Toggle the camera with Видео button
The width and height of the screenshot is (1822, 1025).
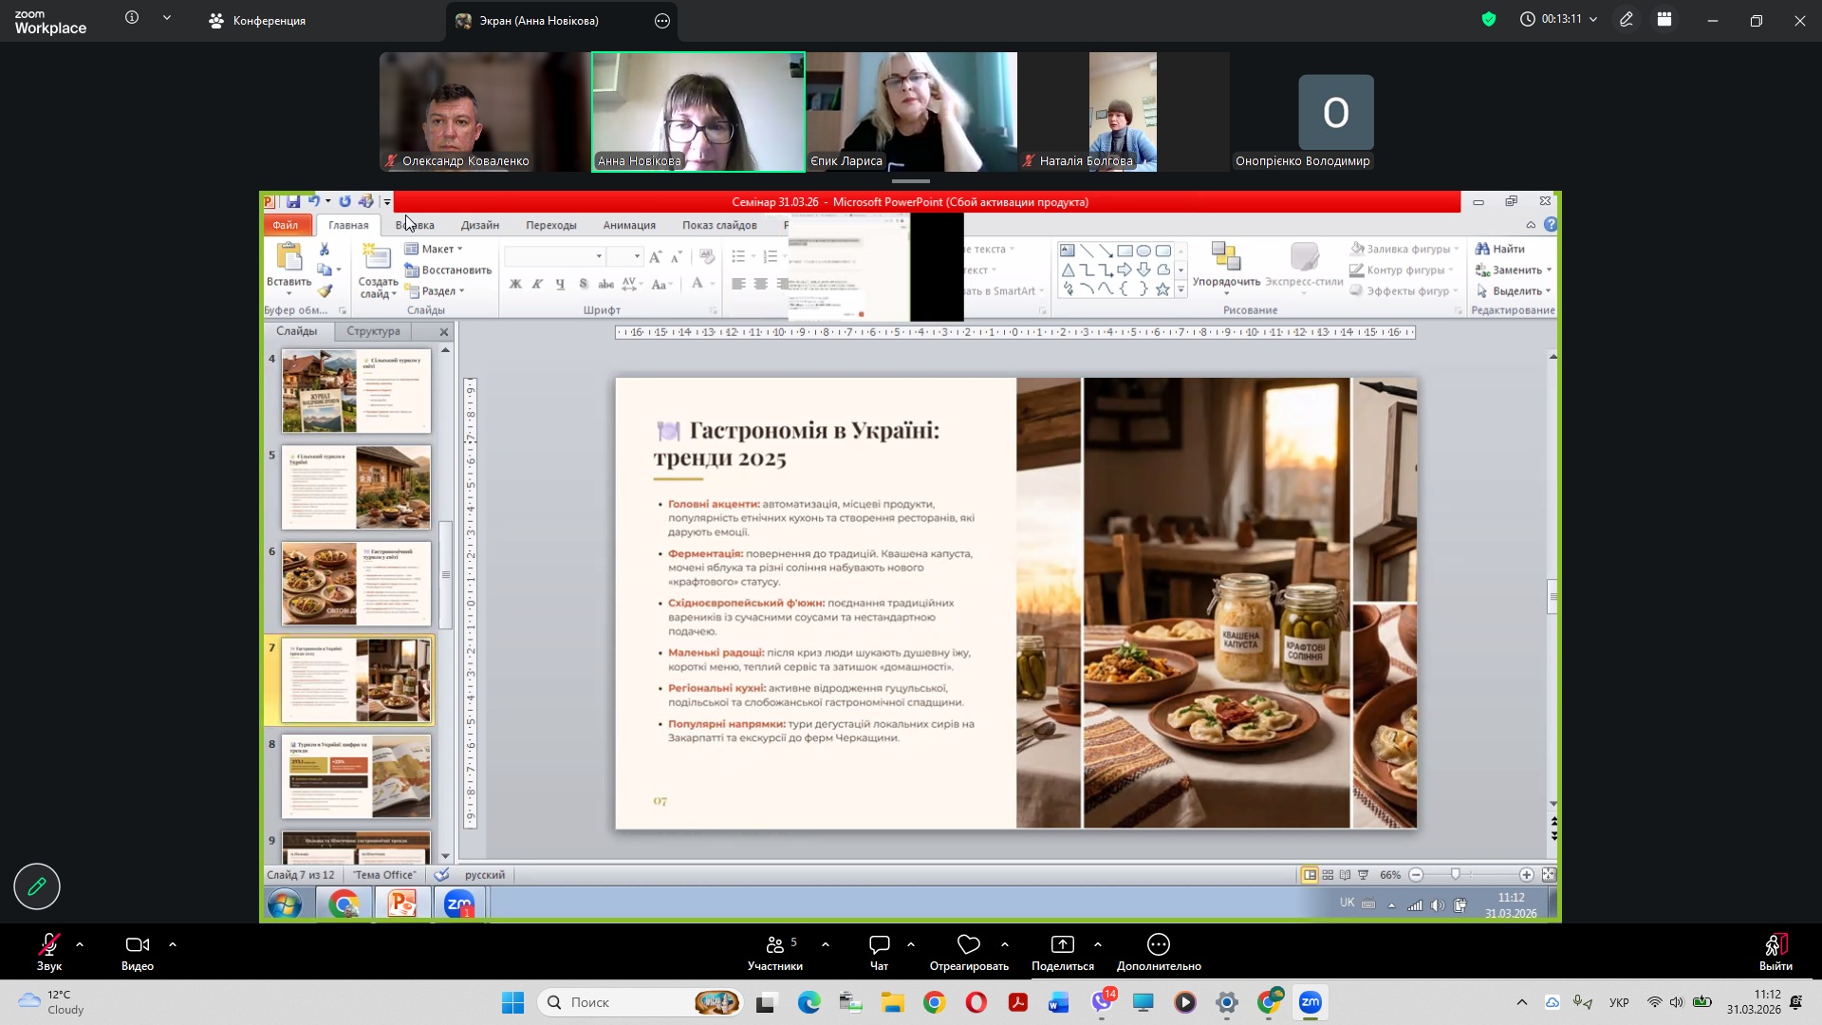coord(138,945)
